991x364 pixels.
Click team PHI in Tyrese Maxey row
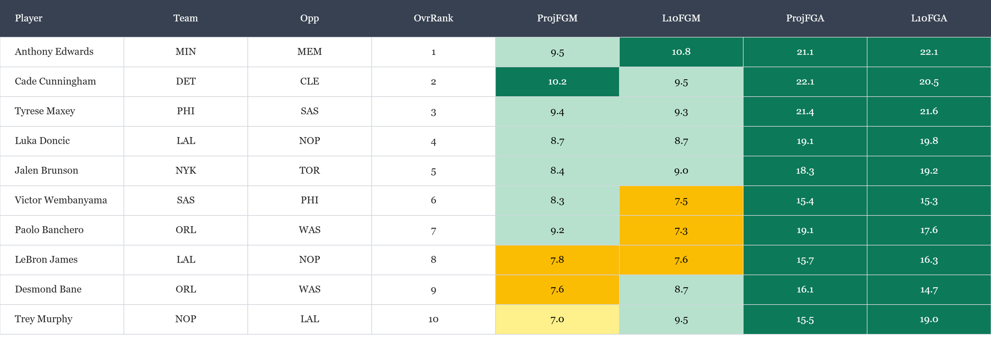click(186, 111)
